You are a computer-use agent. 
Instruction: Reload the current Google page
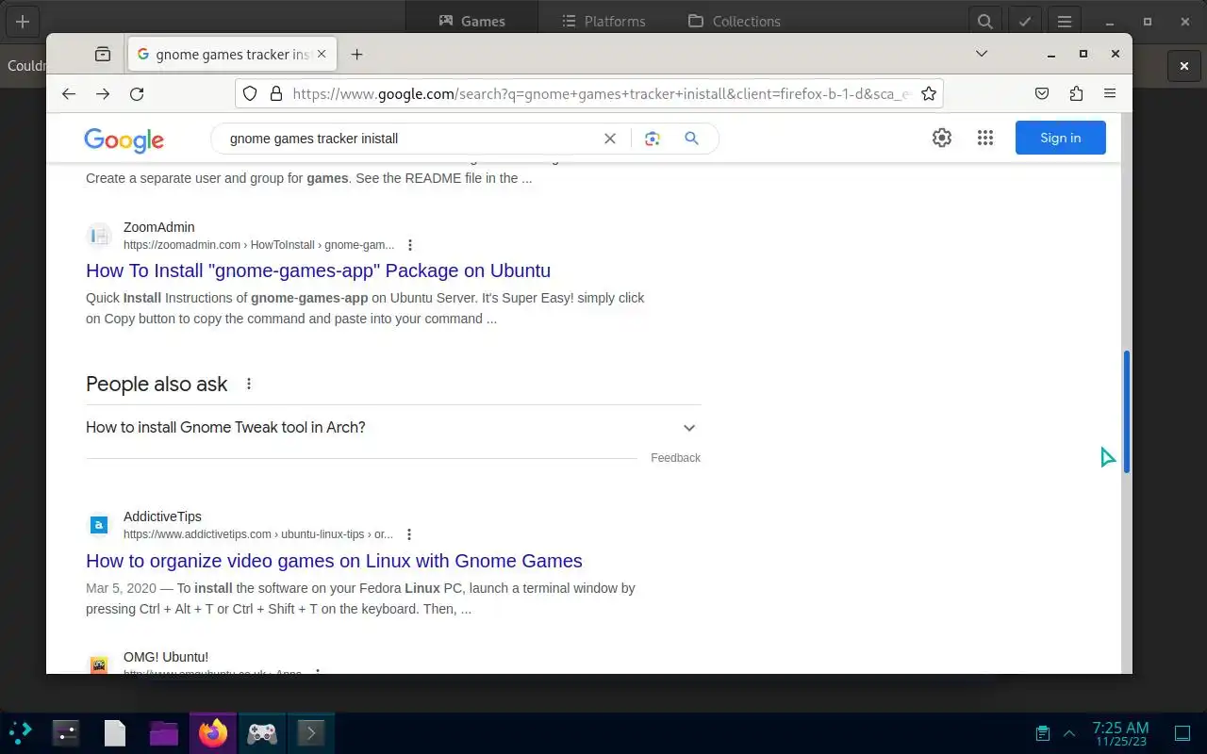[137, 93]
